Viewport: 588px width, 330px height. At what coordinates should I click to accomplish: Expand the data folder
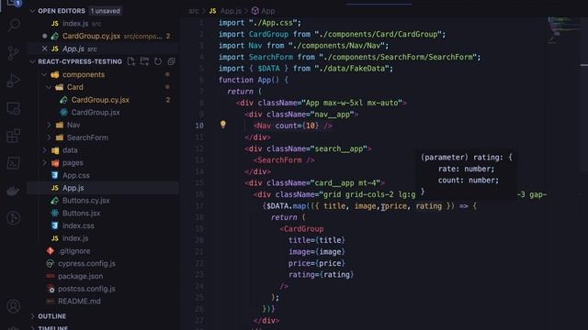point(44,150)
